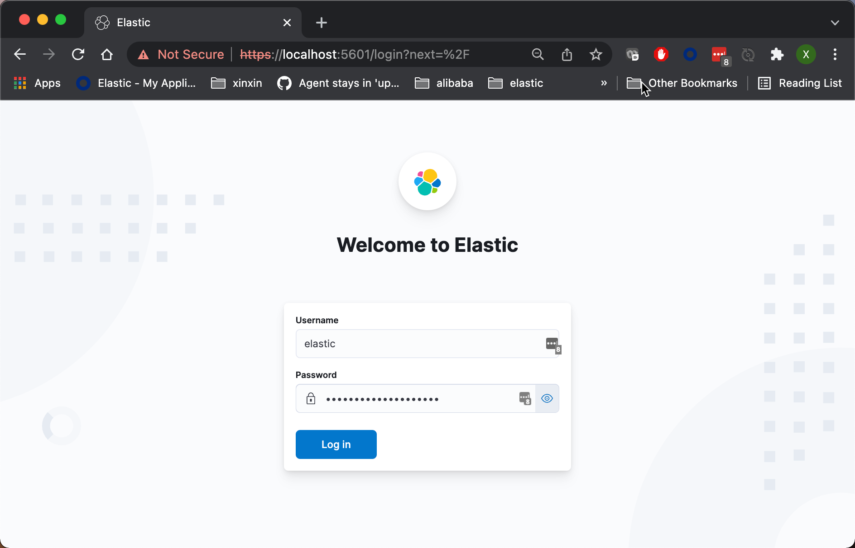Screen dimensions: 855x548
Task: Click the Log in button
Action: [x=336, y=444]
